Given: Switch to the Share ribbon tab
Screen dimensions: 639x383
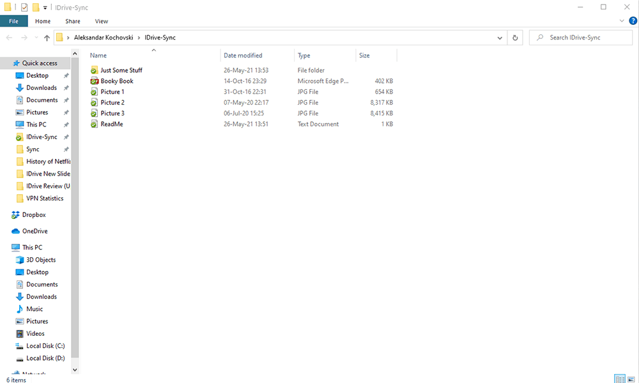Looking at the screenshot, I should click(x=73, y=21).
